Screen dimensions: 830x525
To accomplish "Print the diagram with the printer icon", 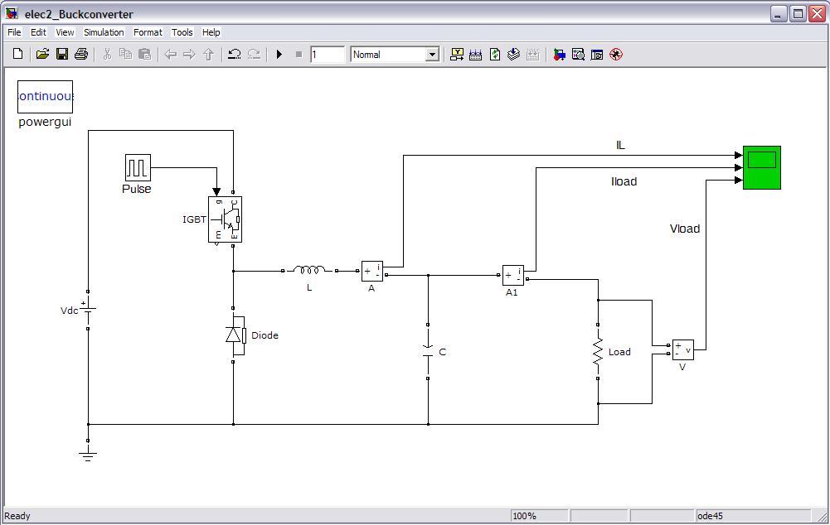I will coord(81,55).
